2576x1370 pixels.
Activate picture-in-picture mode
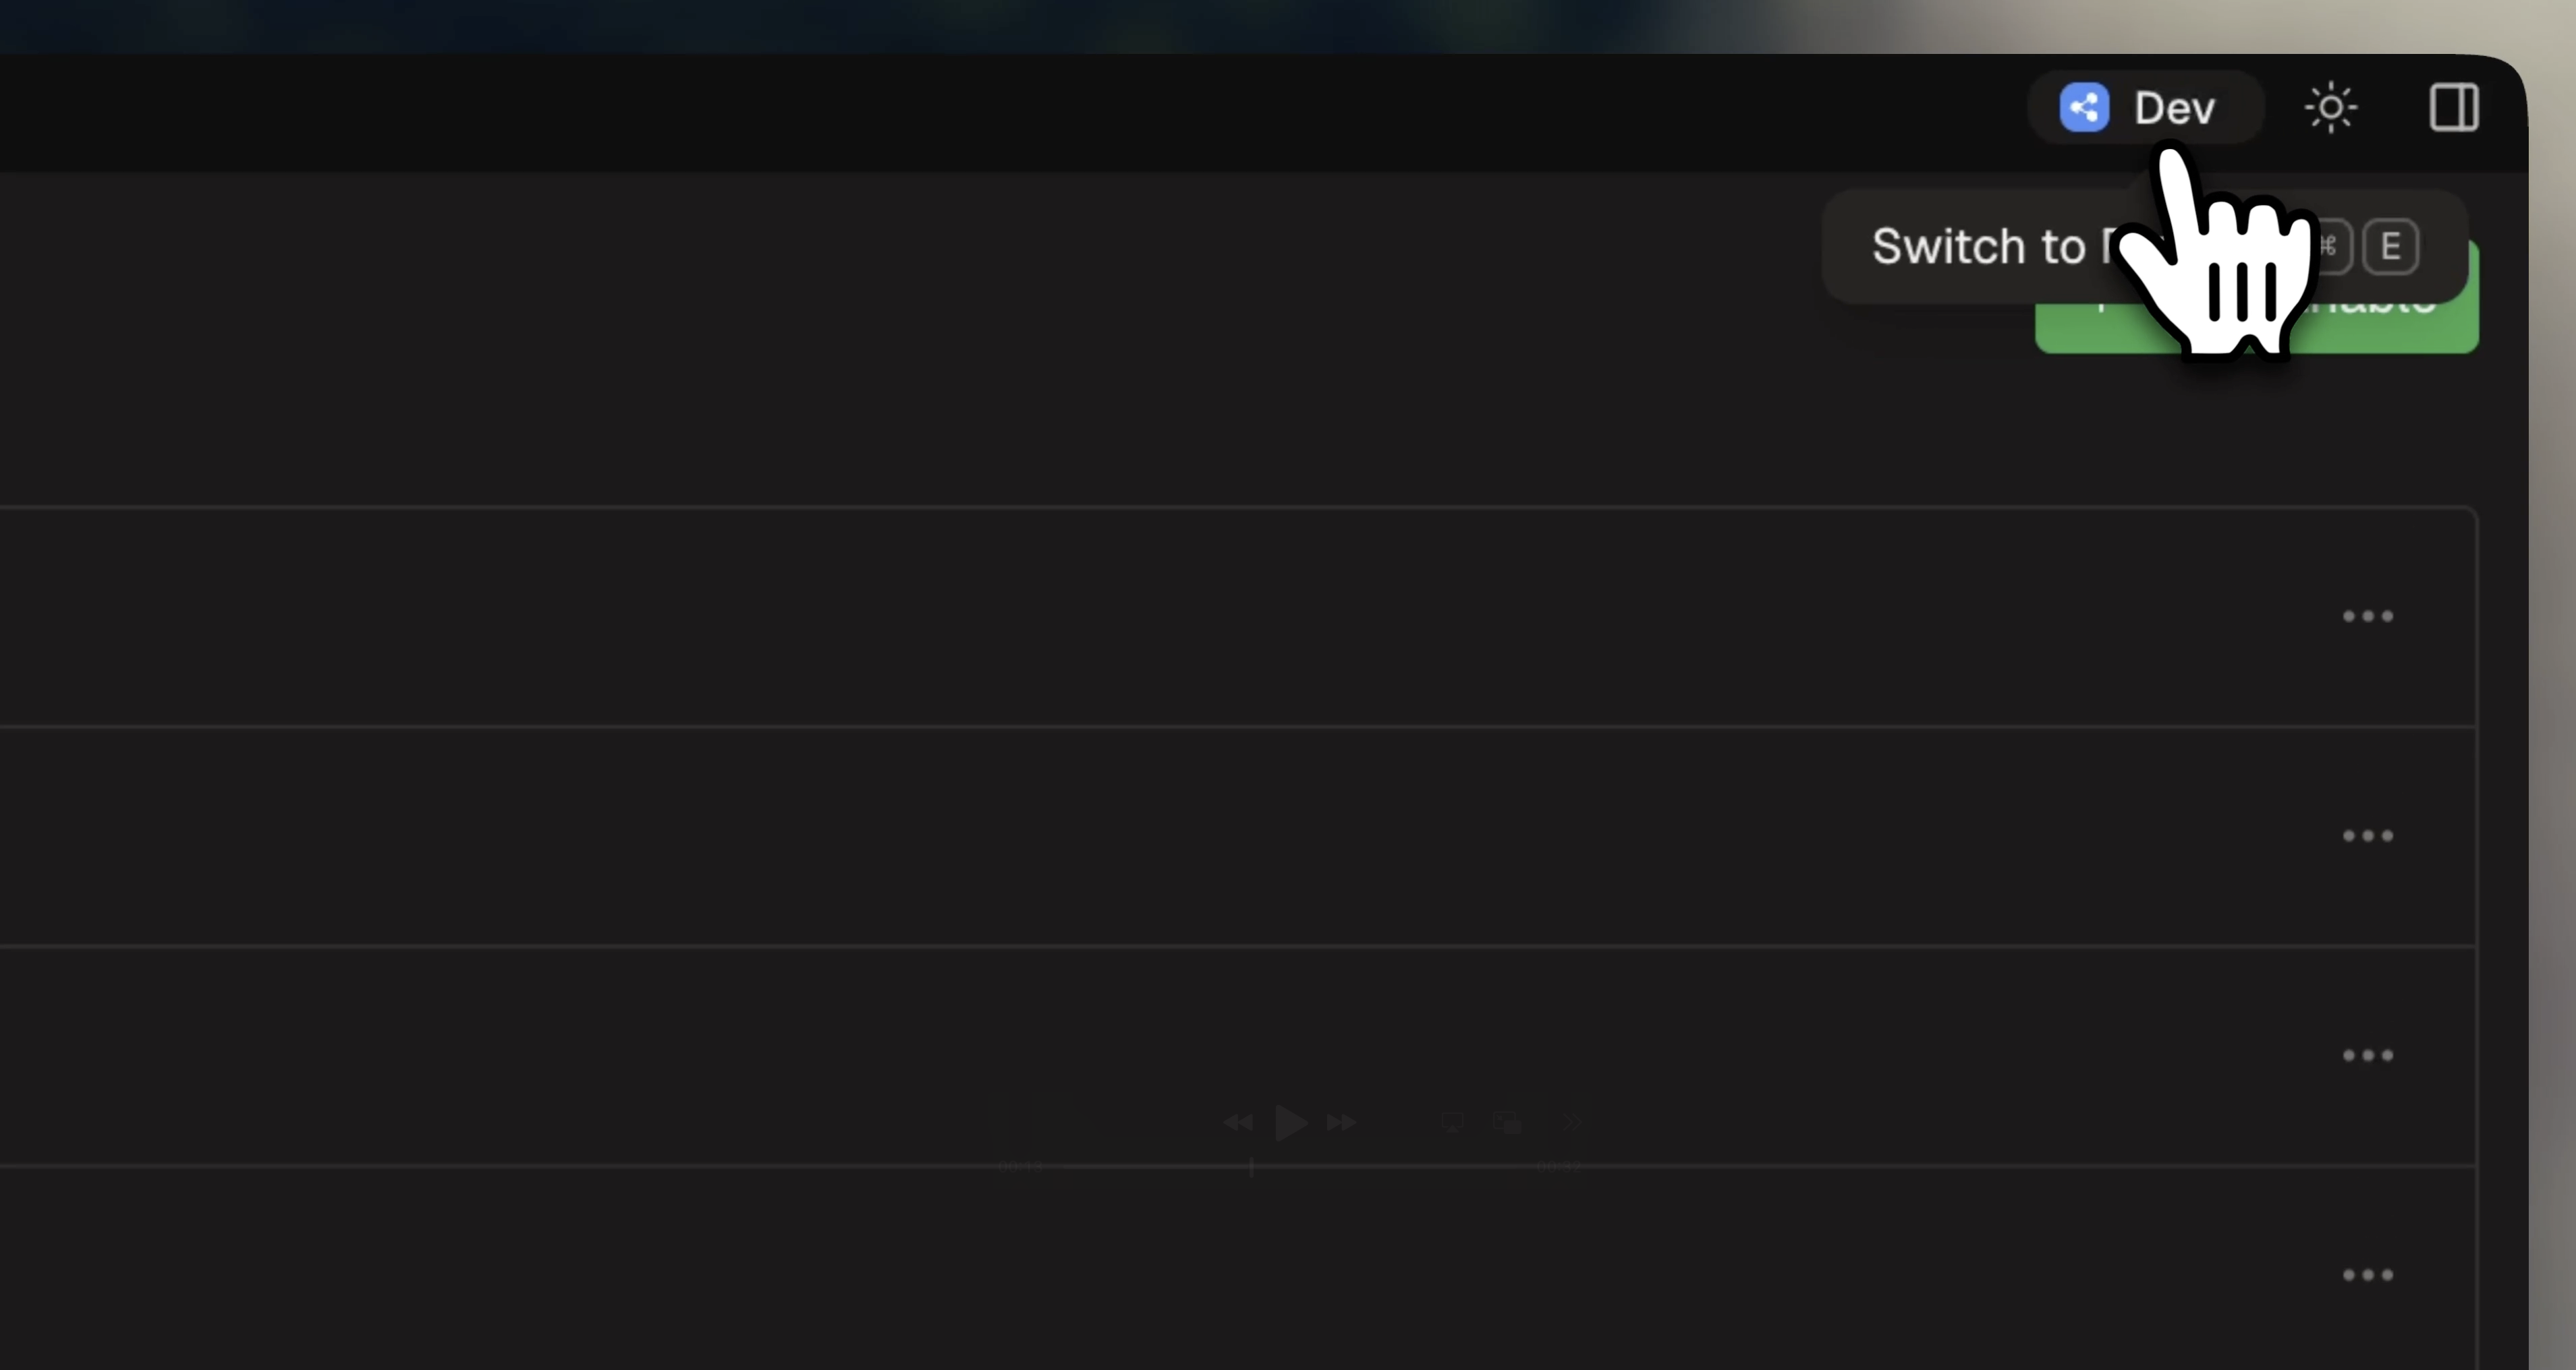(x=1507, y=1122)
